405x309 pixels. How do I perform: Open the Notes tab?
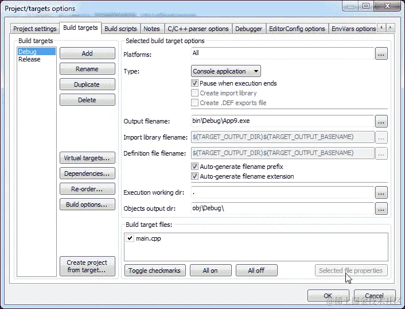(151, 29)
